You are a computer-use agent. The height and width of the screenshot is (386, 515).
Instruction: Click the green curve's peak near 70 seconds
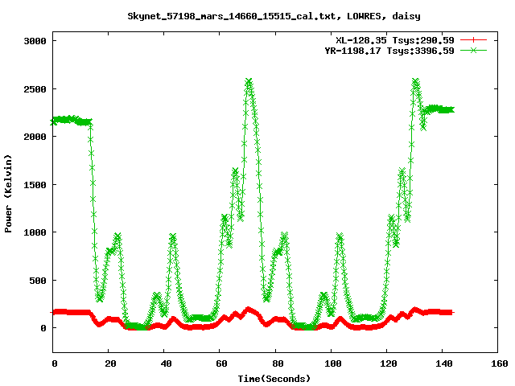[249, 81]
